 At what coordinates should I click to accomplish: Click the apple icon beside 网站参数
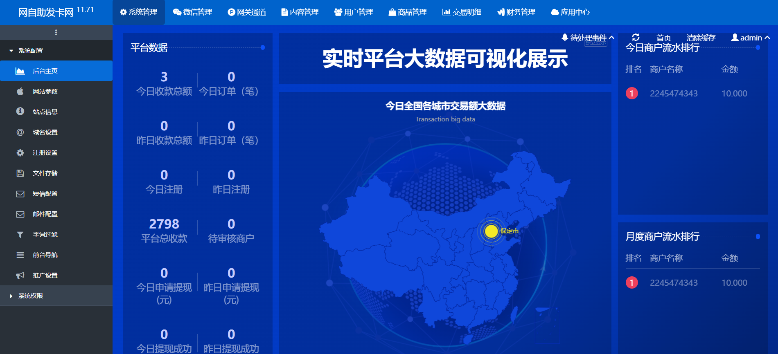20,91
